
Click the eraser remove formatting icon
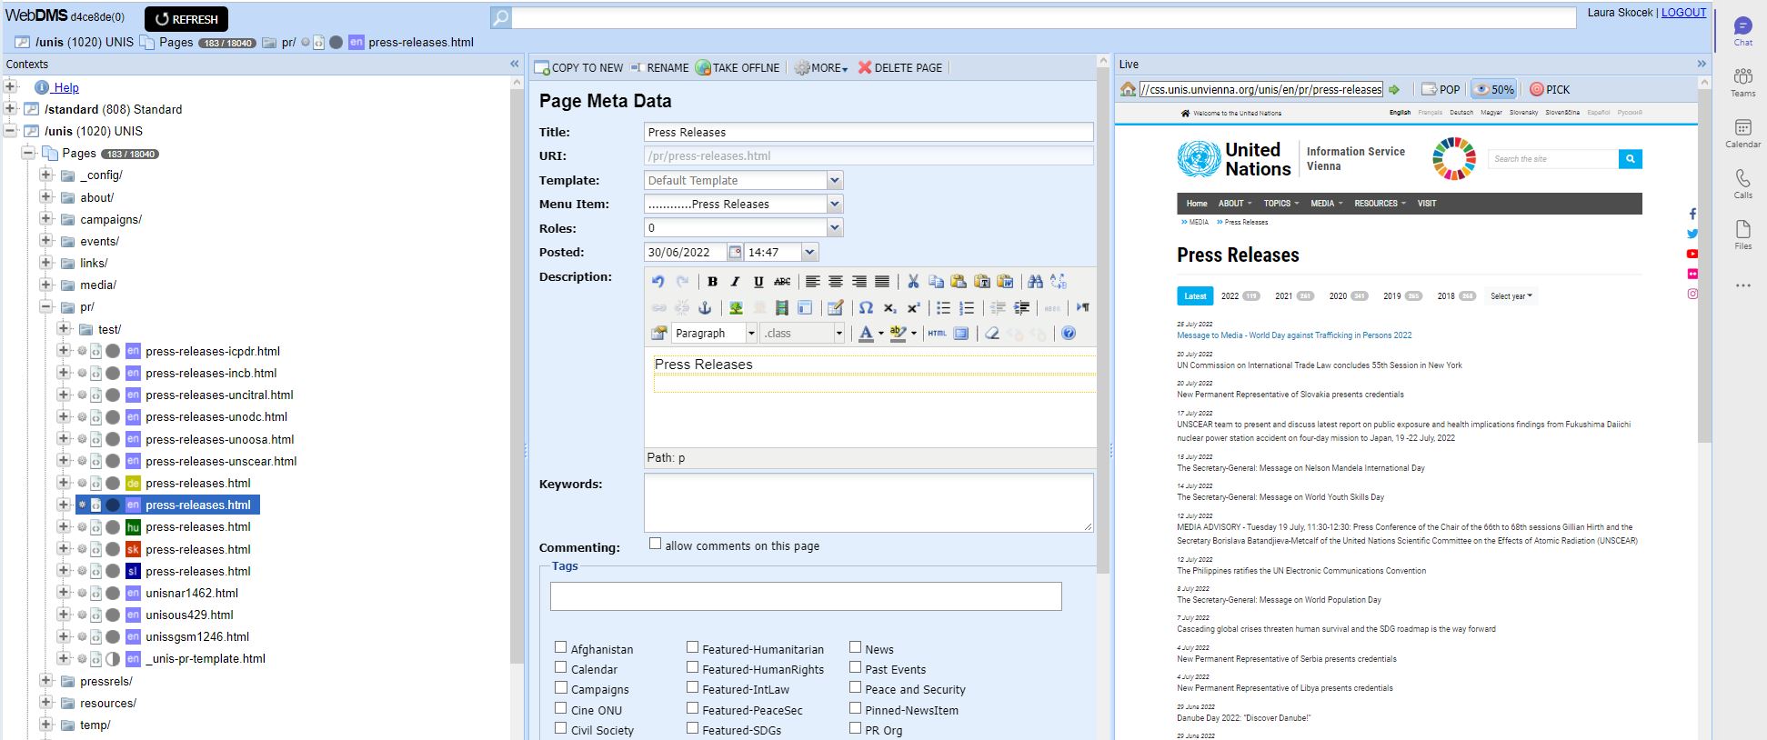point(992,334)
